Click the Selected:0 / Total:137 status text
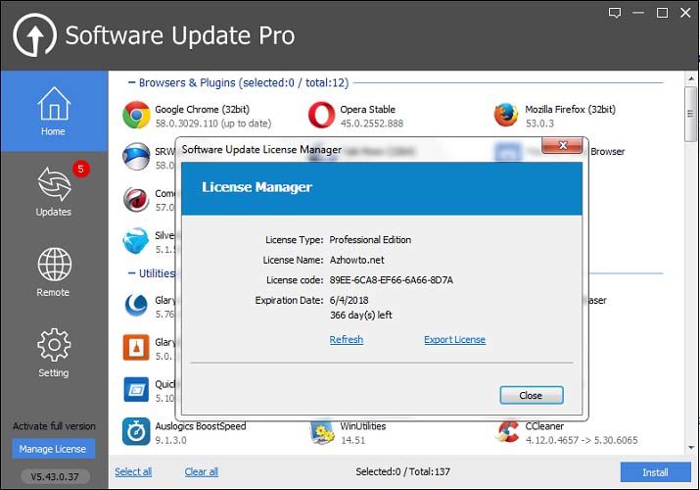Viewport: 700px width, 490px height. click(x=402, y=471)
